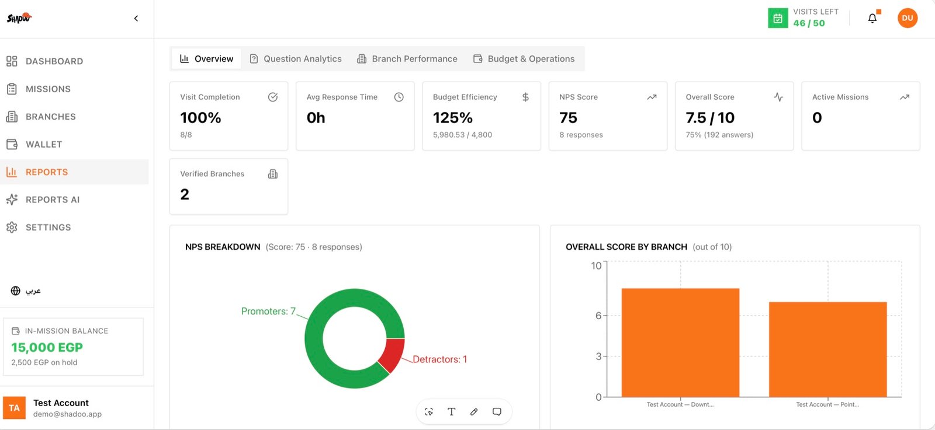Open the DU user avatar menu
Image resolution: width=935 pixels, height=430 pixels.
[x=908, y=18]
